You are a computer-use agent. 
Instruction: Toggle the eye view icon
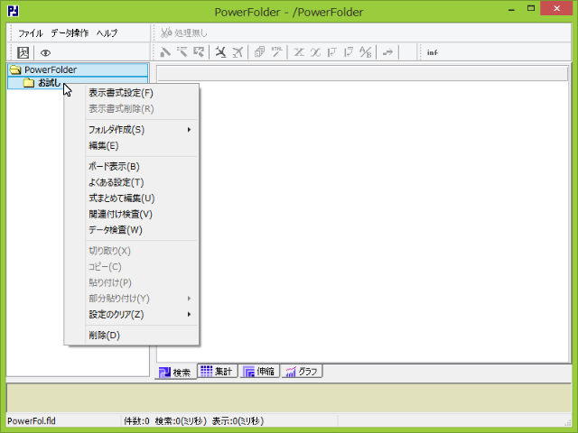tap(45, 53)
